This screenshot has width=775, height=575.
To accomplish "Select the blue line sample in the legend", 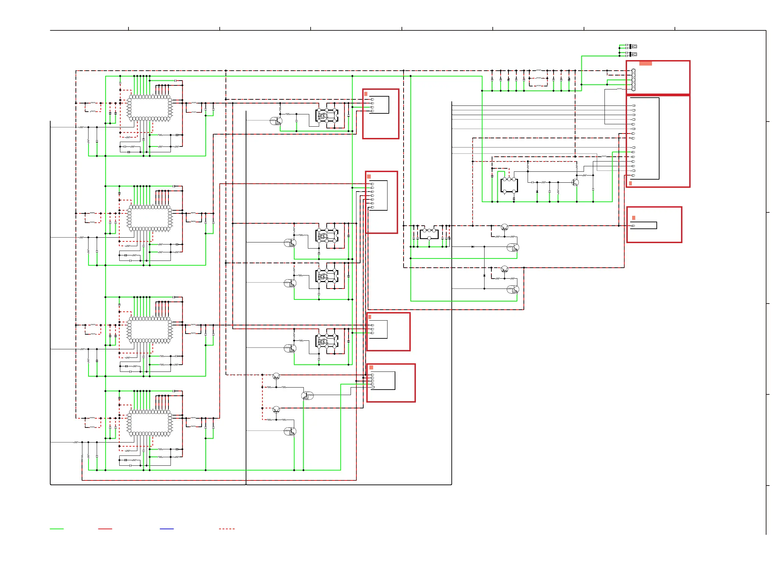I will click(167, 529).
